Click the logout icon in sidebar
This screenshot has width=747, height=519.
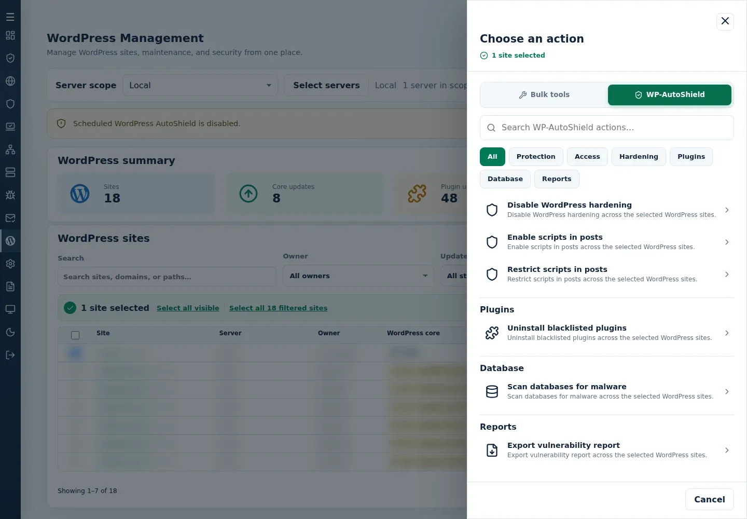10,355
